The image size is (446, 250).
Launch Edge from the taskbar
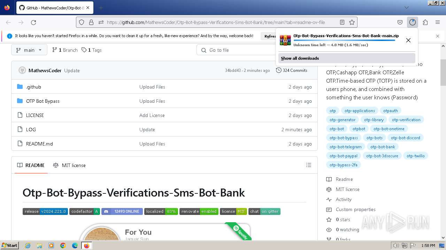tap(75, 245)
